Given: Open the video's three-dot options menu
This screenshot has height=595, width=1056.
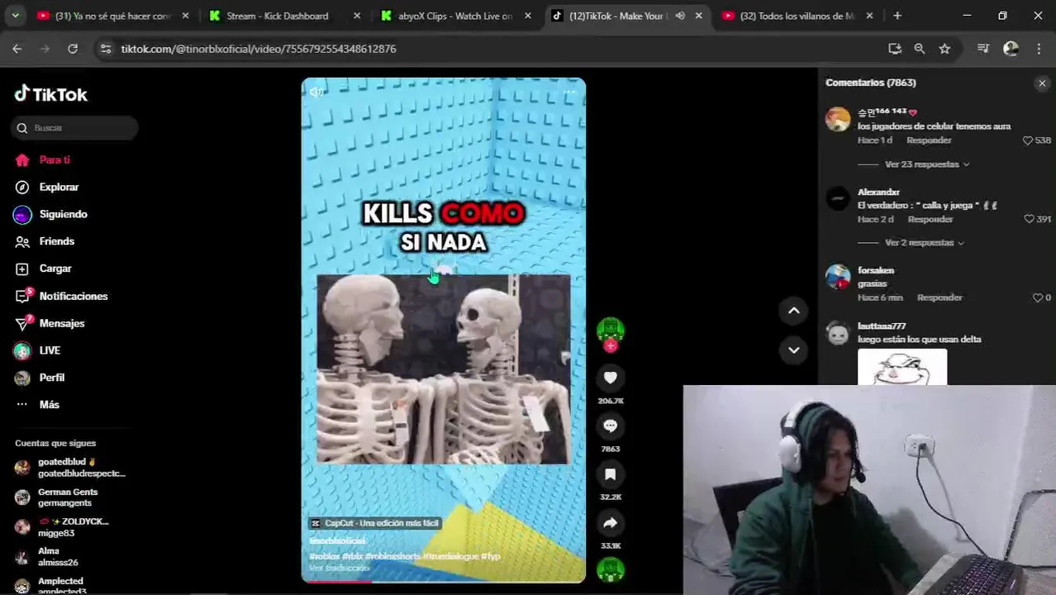Looking at the screenshot, I should pos(569,92).
